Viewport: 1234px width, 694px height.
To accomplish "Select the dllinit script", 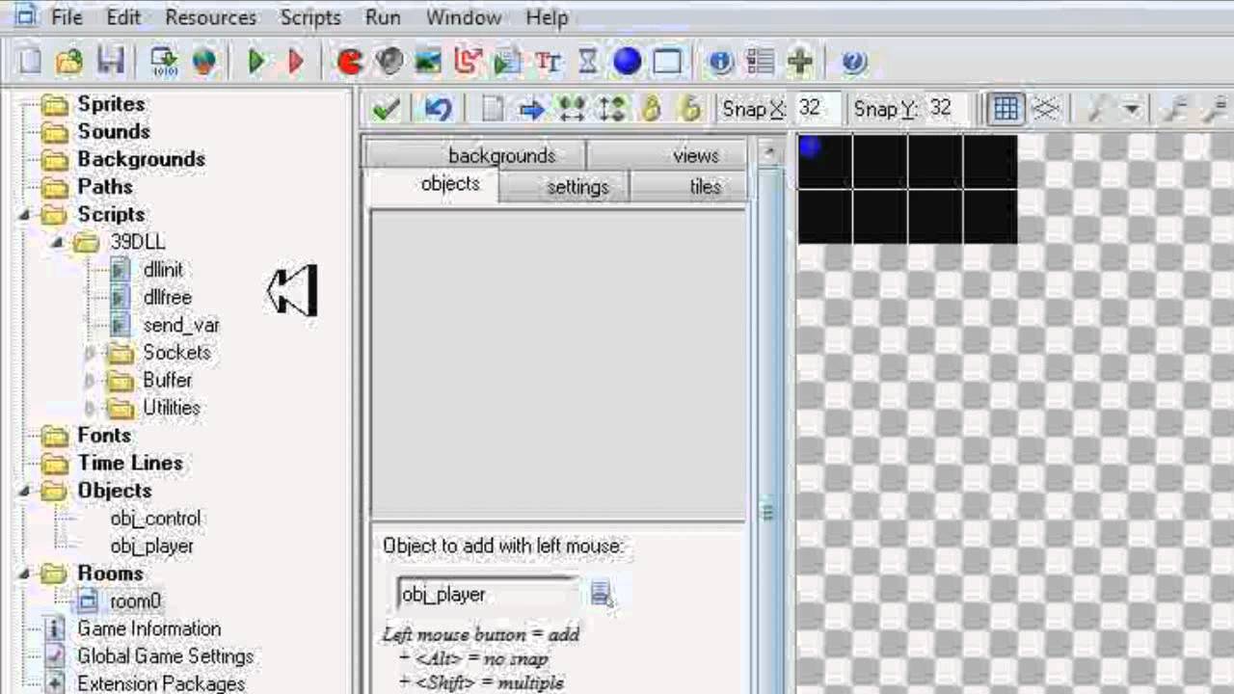I will click(x=163, y=270).
